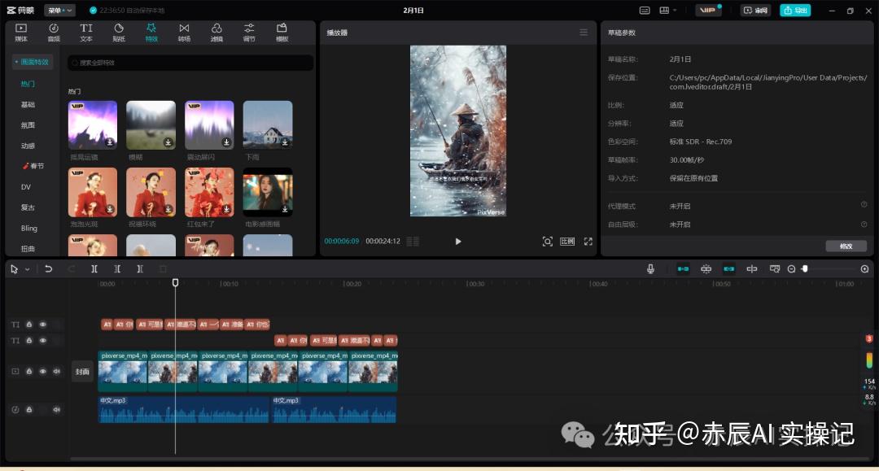Select the Bling effect category

click(x=28, y=228)
